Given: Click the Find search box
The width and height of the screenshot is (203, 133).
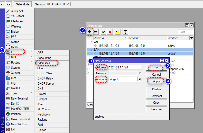Looking at the screenshot, I should [x=185, y=32].
